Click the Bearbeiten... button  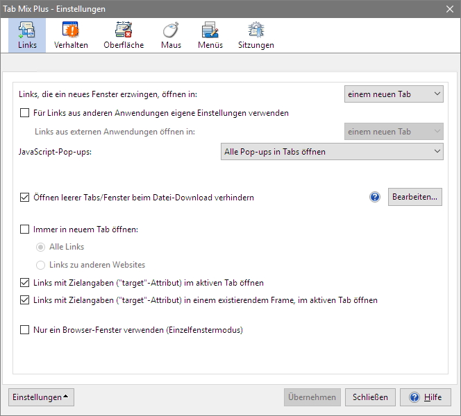pos(415,197)
